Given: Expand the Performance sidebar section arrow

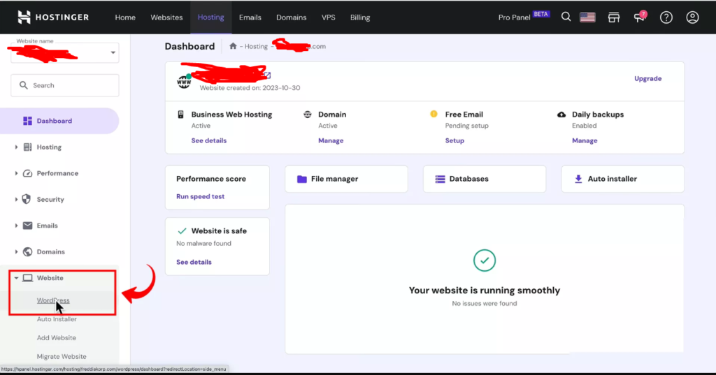Looking at the screenshot, I should pos(16,173).
